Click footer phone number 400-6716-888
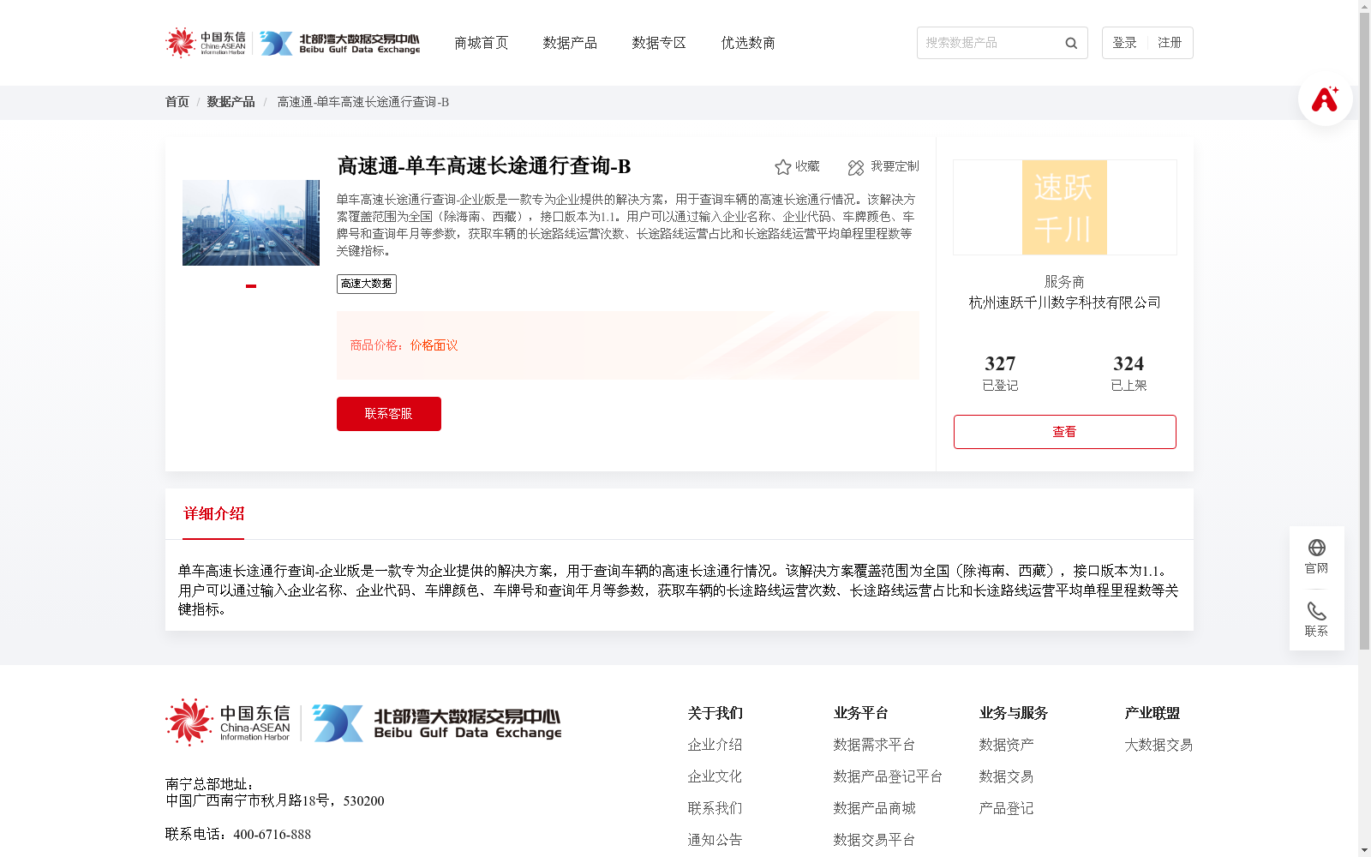Viewport: 1371px width, 857px height. point(272,835)
